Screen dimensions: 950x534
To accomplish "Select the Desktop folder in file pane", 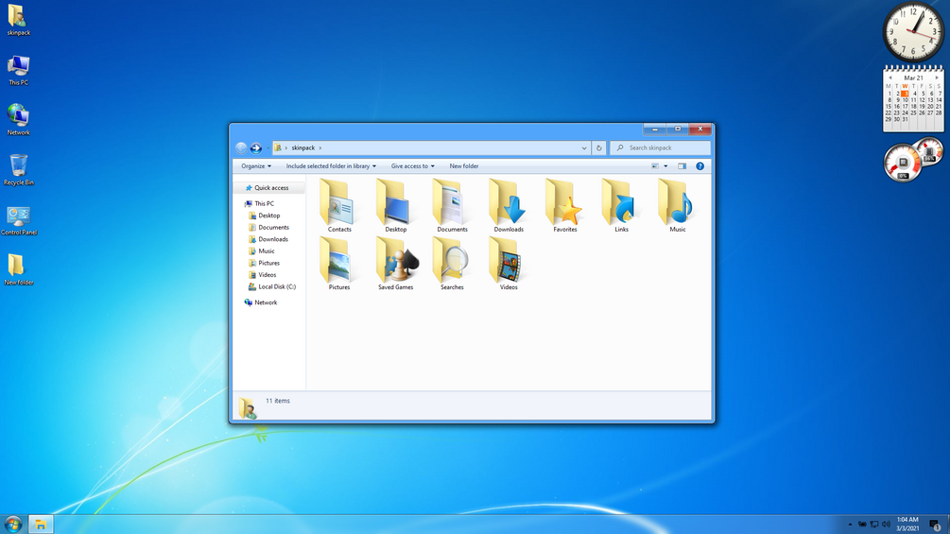I will click(x=395, y=206).
